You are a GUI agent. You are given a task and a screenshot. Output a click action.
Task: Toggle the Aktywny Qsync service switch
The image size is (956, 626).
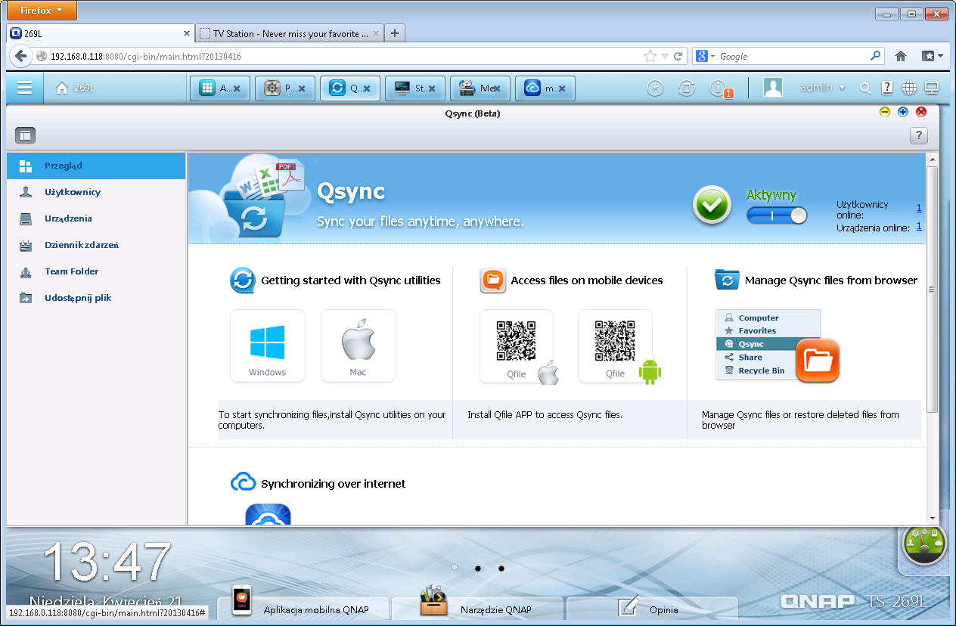[x=777, y=215]
